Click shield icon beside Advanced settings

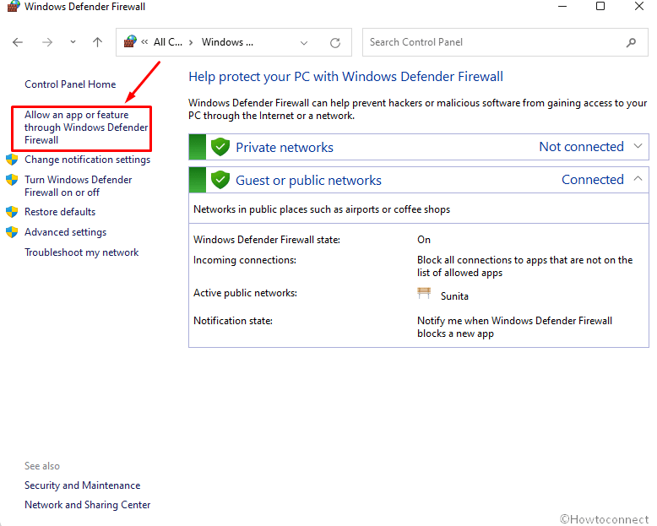point(12,232)
